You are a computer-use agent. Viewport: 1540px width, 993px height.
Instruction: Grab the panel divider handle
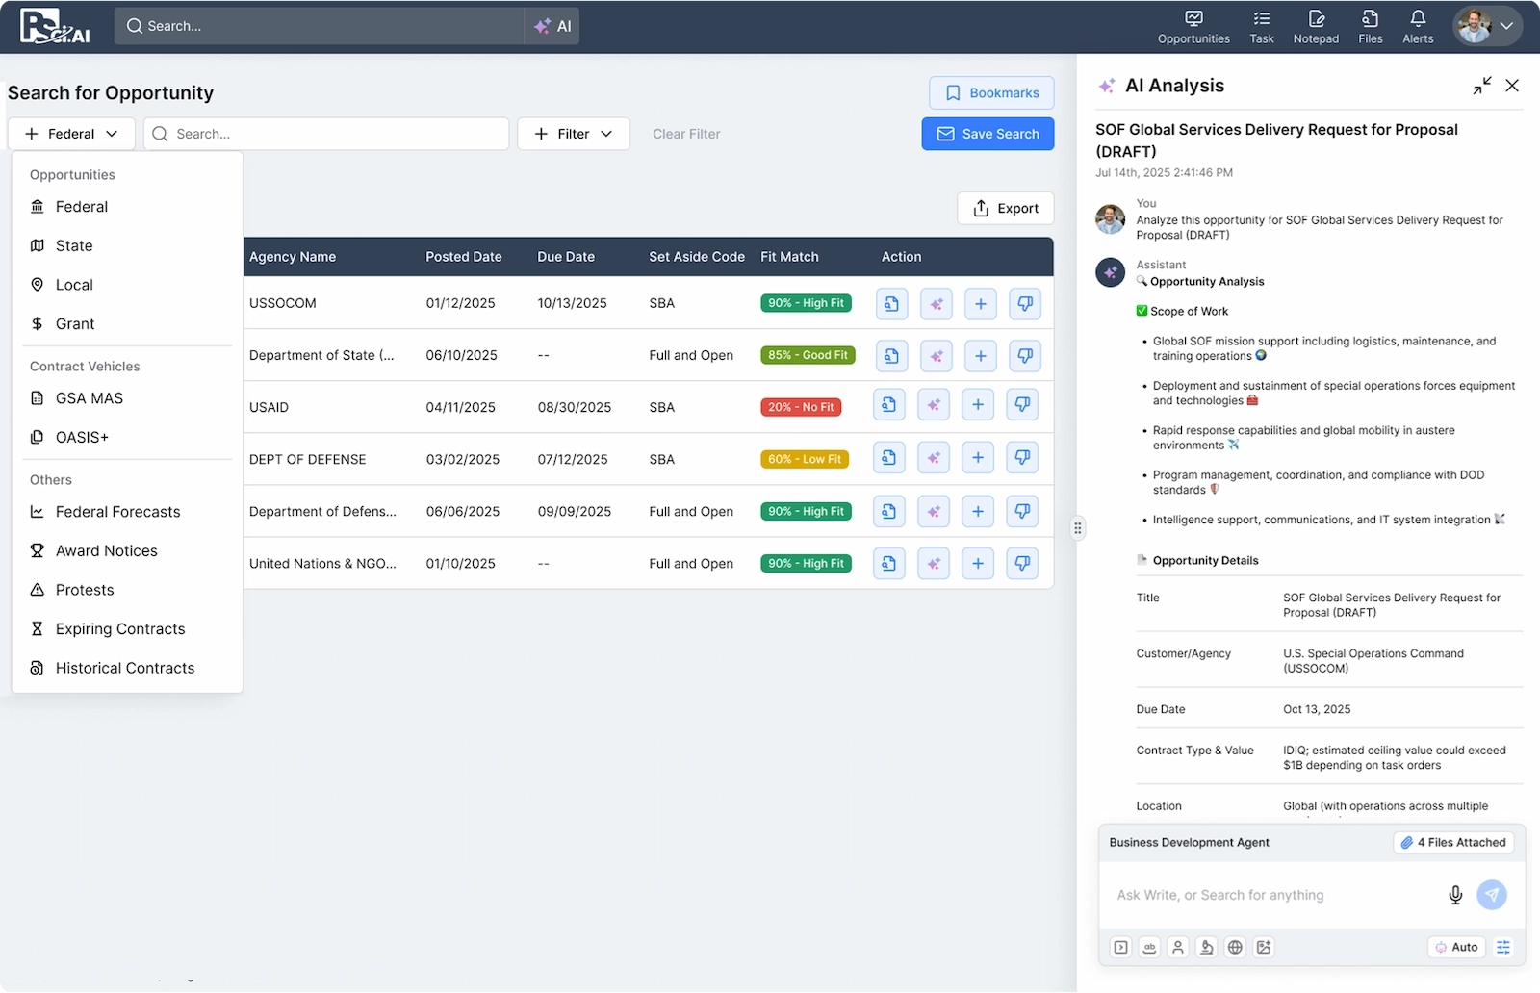pyautogui.click(x=1077, y=527)
